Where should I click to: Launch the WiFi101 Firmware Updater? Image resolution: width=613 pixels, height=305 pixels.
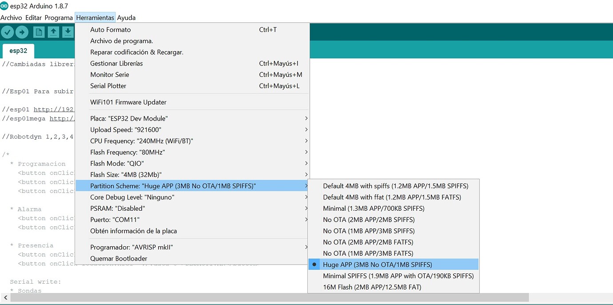(x=127, y=102)
